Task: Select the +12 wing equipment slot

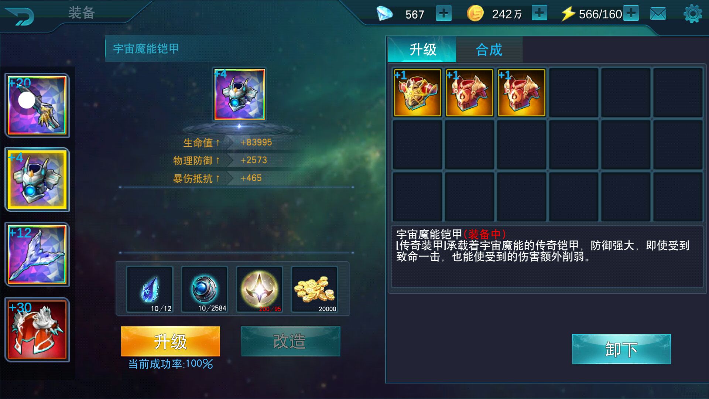Action: click(x=37, y=255)
